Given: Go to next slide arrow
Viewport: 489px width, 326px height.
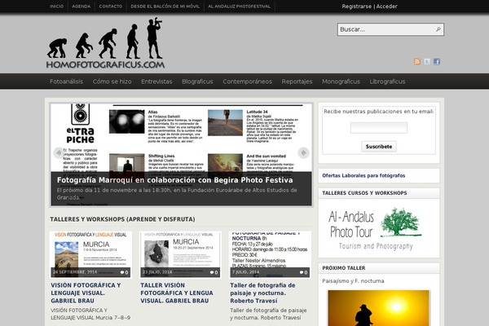Looking at the screenshot, I should [303, 152].
